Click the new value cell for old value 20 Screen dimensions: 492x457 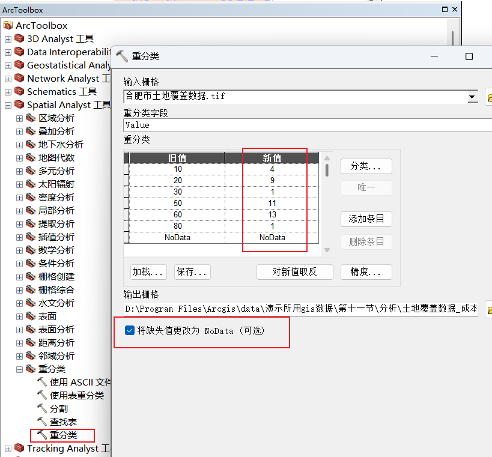pos(272,180)
